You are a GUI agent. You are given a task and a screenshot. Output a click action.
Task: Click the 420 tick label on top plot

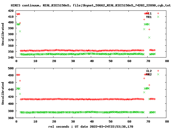pyautogui.click(x=11, y=11)
